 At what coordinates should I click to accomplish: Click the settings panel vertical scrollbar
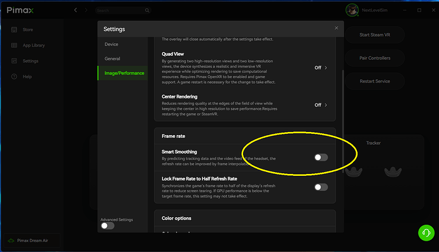pyautogui.click(x=343, y=121)
